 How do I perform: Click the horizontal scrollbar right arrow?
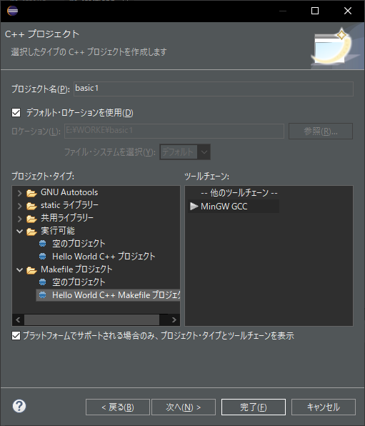[174, 319]
